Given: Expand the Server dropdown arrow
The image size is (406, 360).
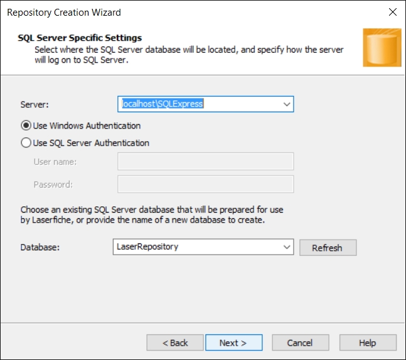Looking at the screenshot, I should pos(286,104).
